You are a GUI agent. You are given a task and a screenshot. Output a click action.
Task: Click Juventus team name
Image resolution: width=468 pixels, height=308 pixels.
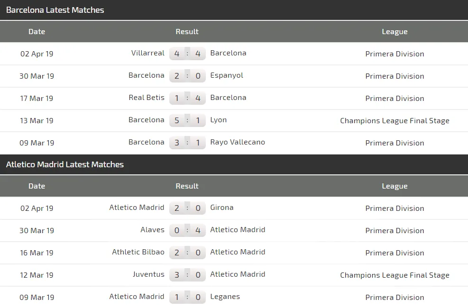coord(148,274)
